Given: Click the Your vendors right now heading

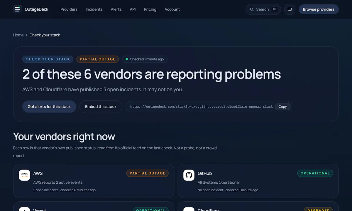Looking at the screenshot, I should coord(64,137).
